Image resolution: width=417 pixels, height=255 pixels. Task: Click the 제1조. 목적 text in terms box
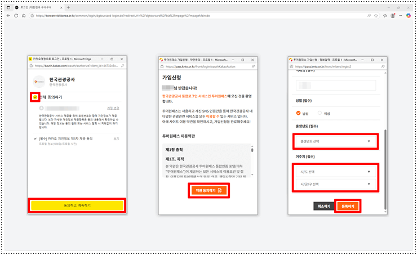pos(175,159)
